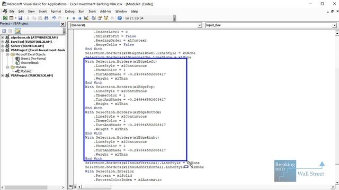Open the Window menu
Screen dimensions: 339x190
[x=121, y=12]
